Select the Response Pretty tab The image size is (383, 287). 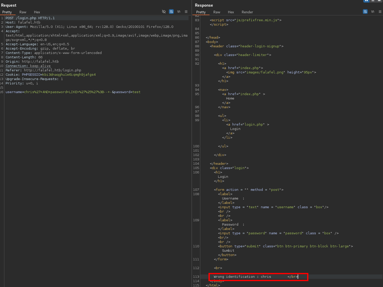(x=201, y=12)
